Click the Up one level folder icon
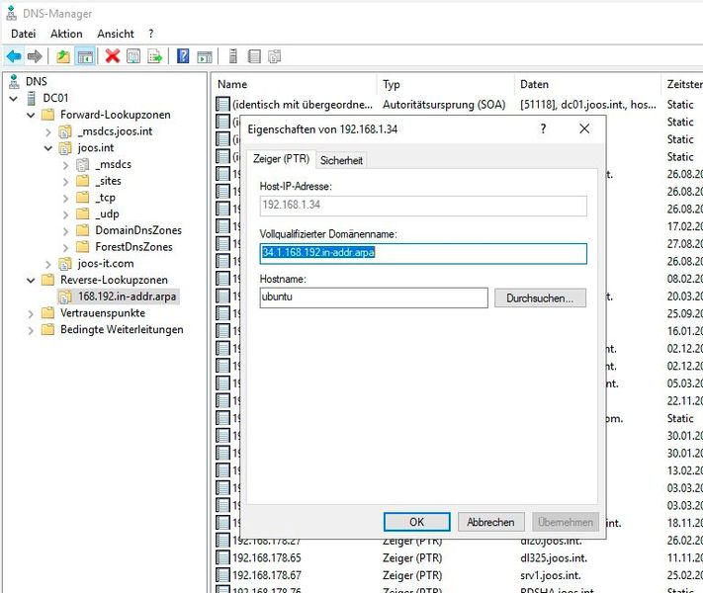Screen dimensions: 703x593 click(63, 56)
